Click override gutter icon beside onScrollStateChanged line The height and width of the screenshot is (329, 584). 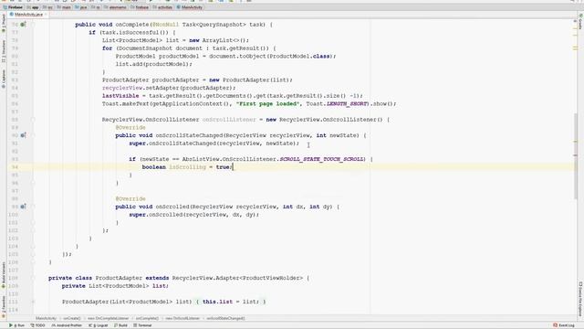23,135
